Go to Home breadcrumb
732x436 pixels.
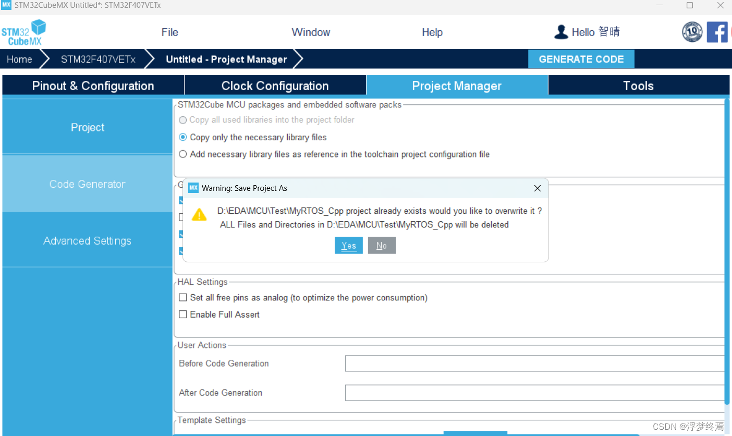click(x=19, y=59)
